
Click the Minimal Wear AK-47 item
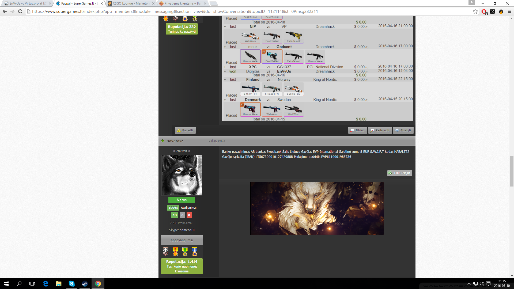click(x=315, y=56)
